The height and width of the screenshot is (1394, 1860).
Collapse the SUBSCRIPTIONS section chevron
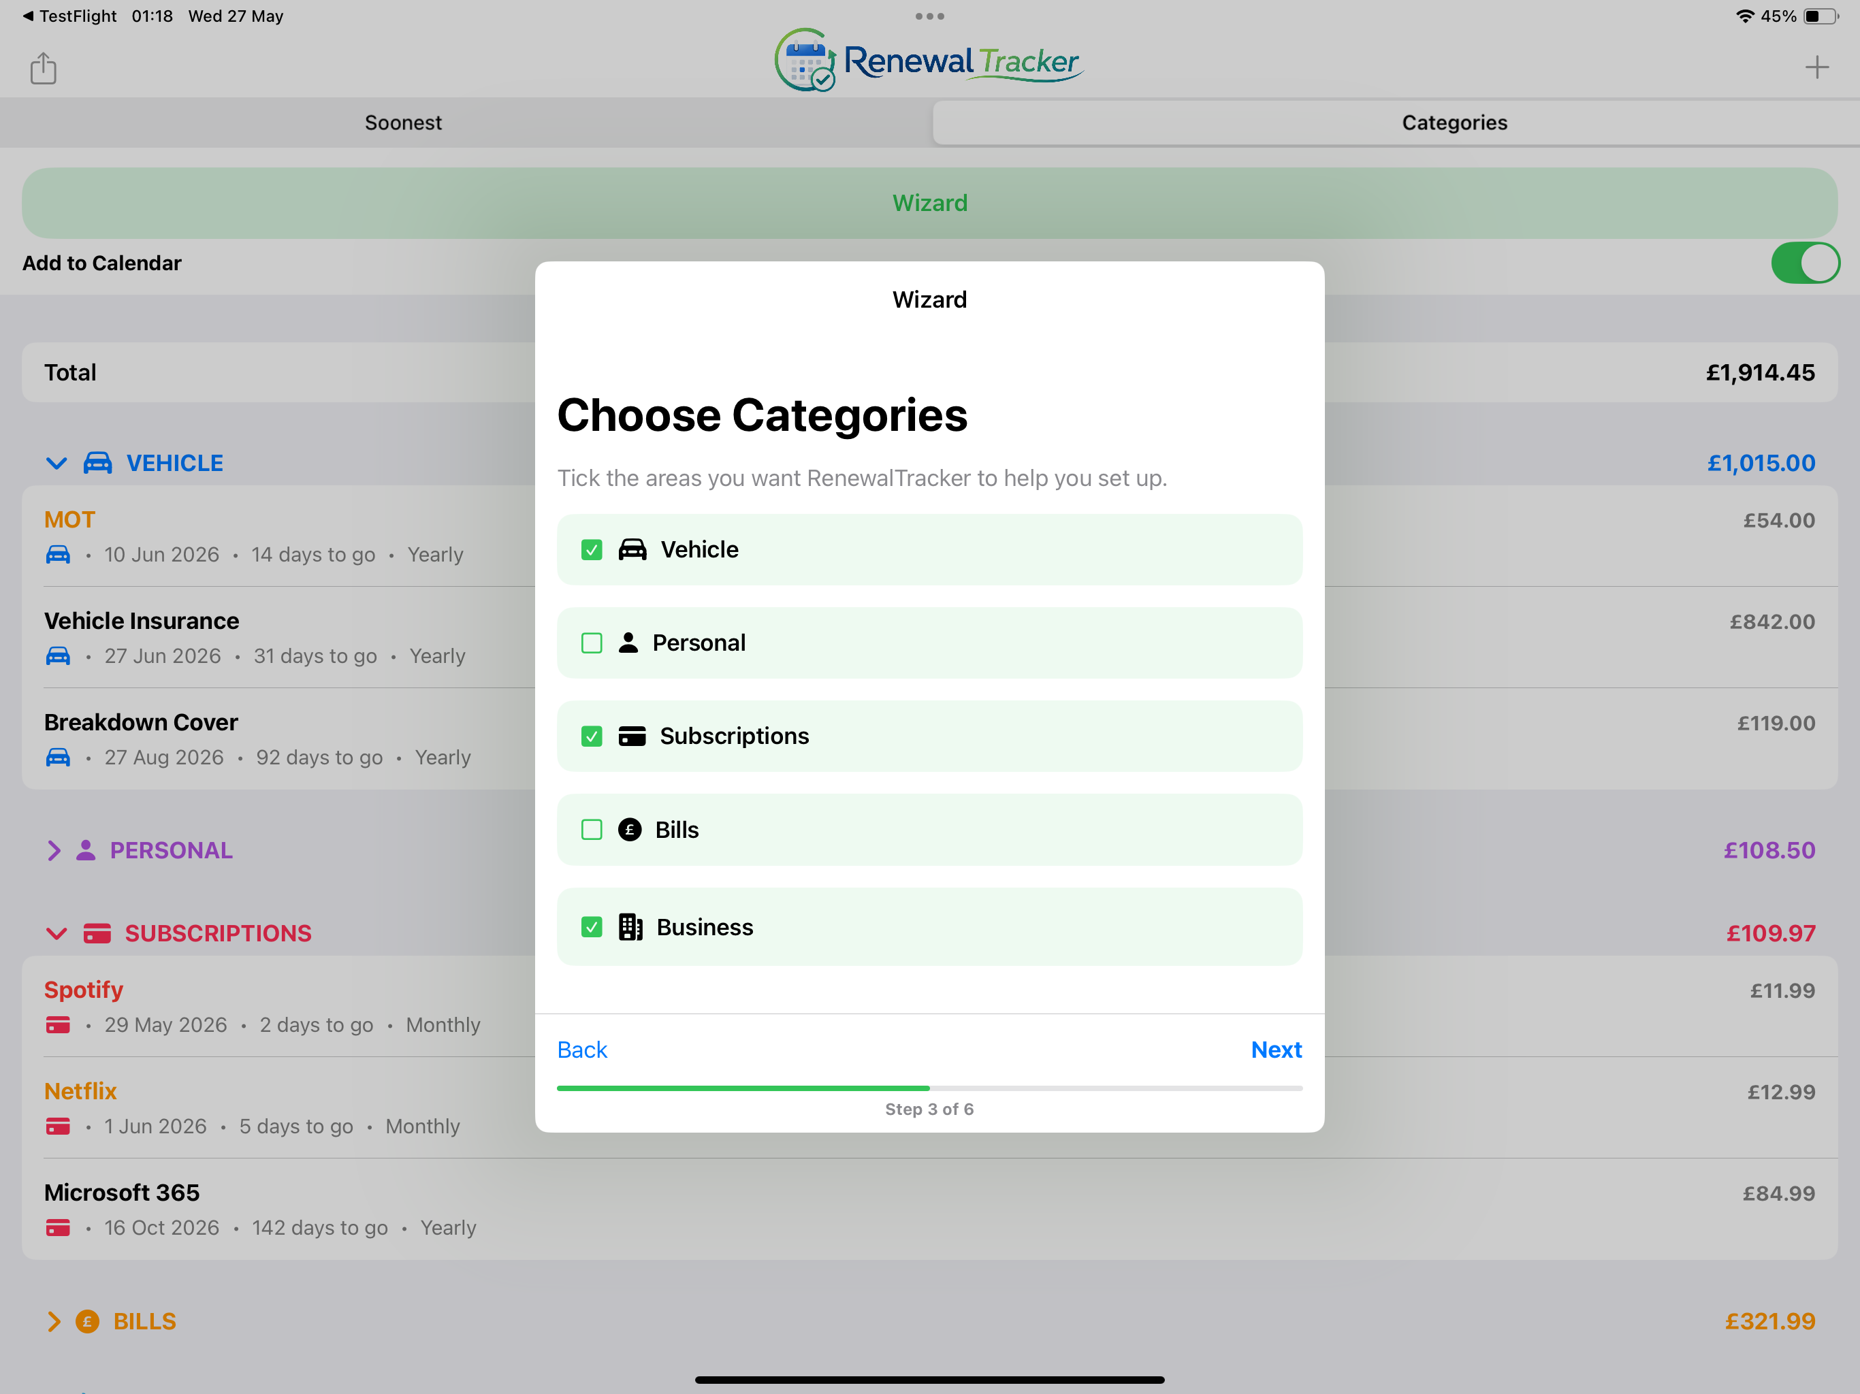pyautogui.click(x=57, y=933)
